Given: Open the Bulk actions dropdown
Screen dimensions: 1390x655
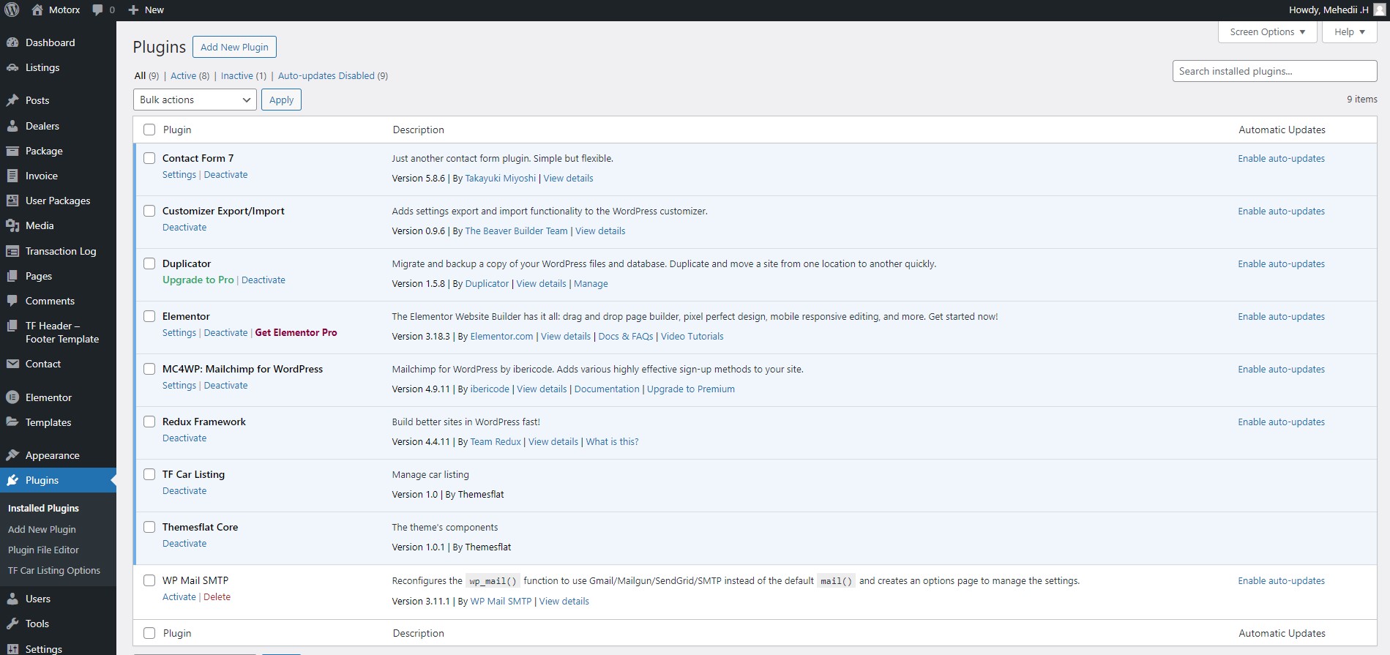Looking at the screenshot, I should coord(195,100).
